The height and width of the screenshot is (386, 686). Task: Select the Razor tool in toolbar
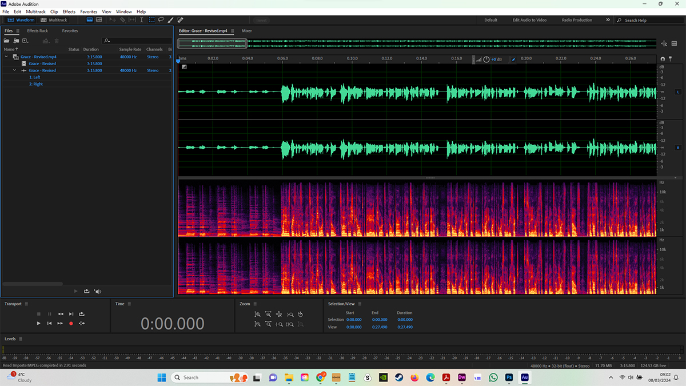pos(122,20)
